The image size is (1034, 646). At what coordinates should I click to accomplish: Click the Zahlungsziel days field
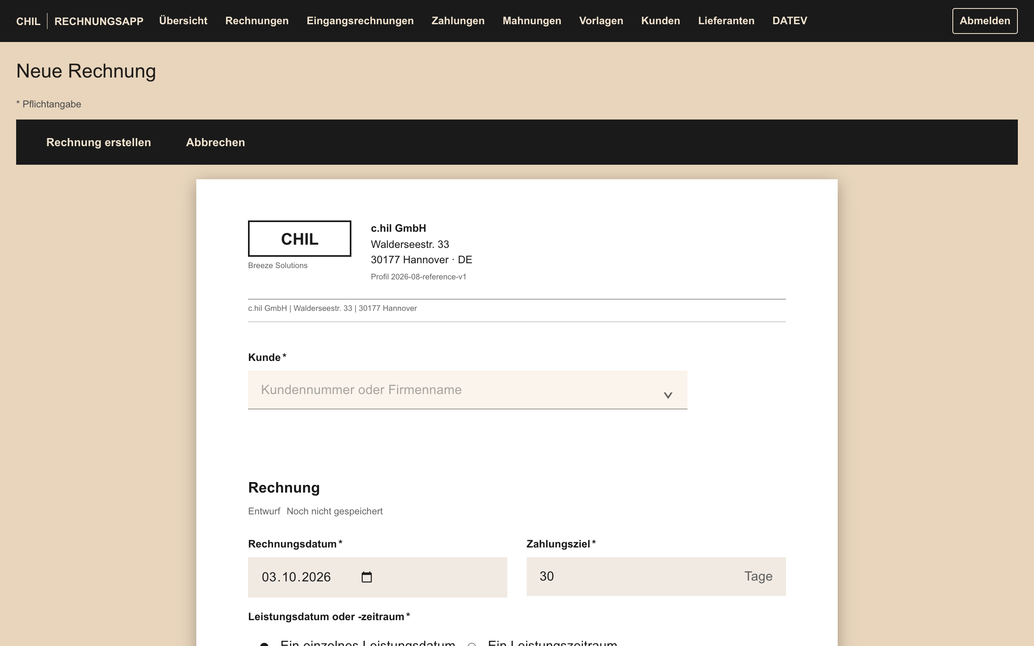[656, 576]
